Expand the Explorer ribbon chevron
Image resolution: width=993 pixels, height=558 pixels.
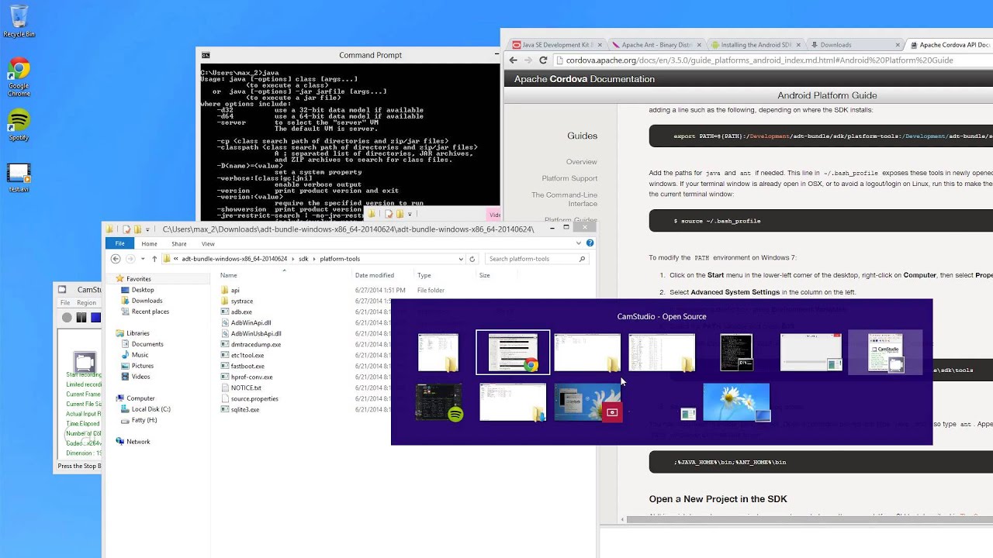click(x=579, y=243)
